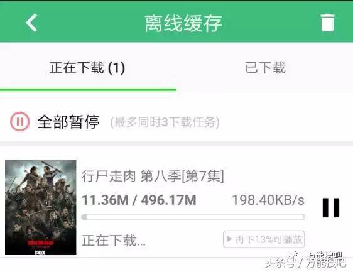Click the 最多同时3下载任务 hint text
This screenshot has width=353, height=272.
click(x=165, y=122)
